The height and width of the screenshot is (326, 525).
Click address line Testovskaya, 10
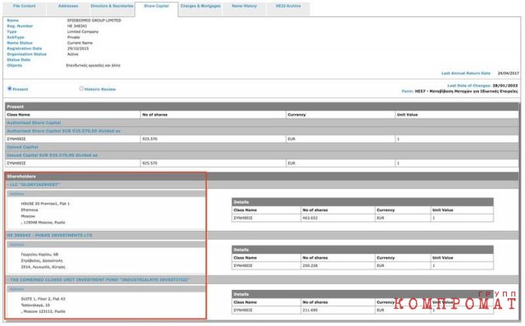[x=35, y=306]
